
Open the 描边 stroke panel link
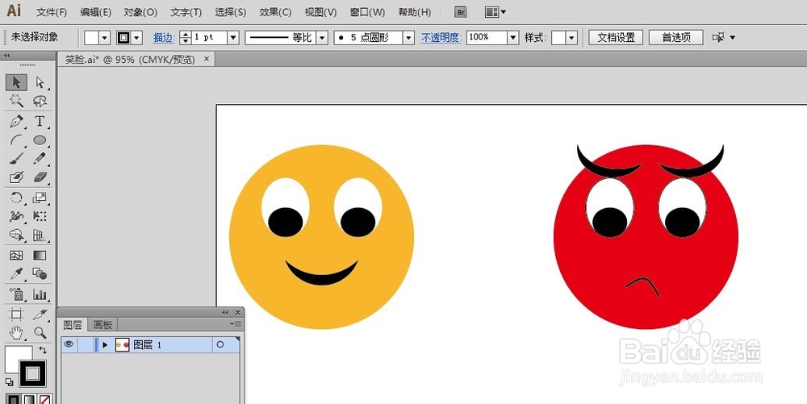(x=164, y=38)
